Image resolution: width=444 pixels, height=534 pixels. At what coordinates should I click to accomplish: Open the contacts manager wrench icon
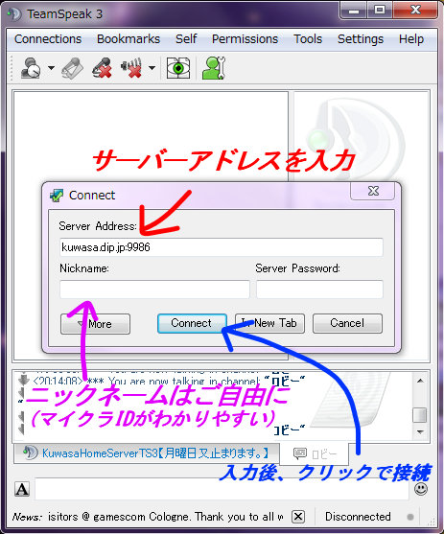[x=214, y=68]
